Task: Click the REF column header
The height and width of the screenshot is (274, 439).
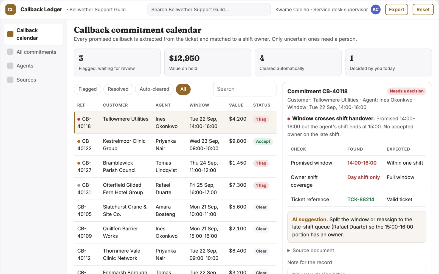Action: tap(81, 105)
